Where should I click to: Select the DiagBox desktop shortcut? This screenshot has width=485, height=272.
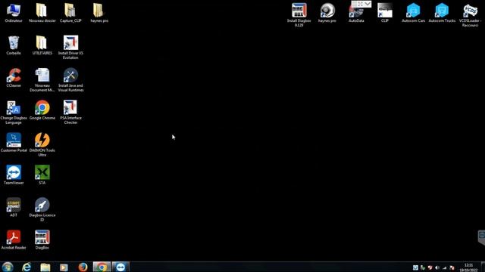point(42,240)
